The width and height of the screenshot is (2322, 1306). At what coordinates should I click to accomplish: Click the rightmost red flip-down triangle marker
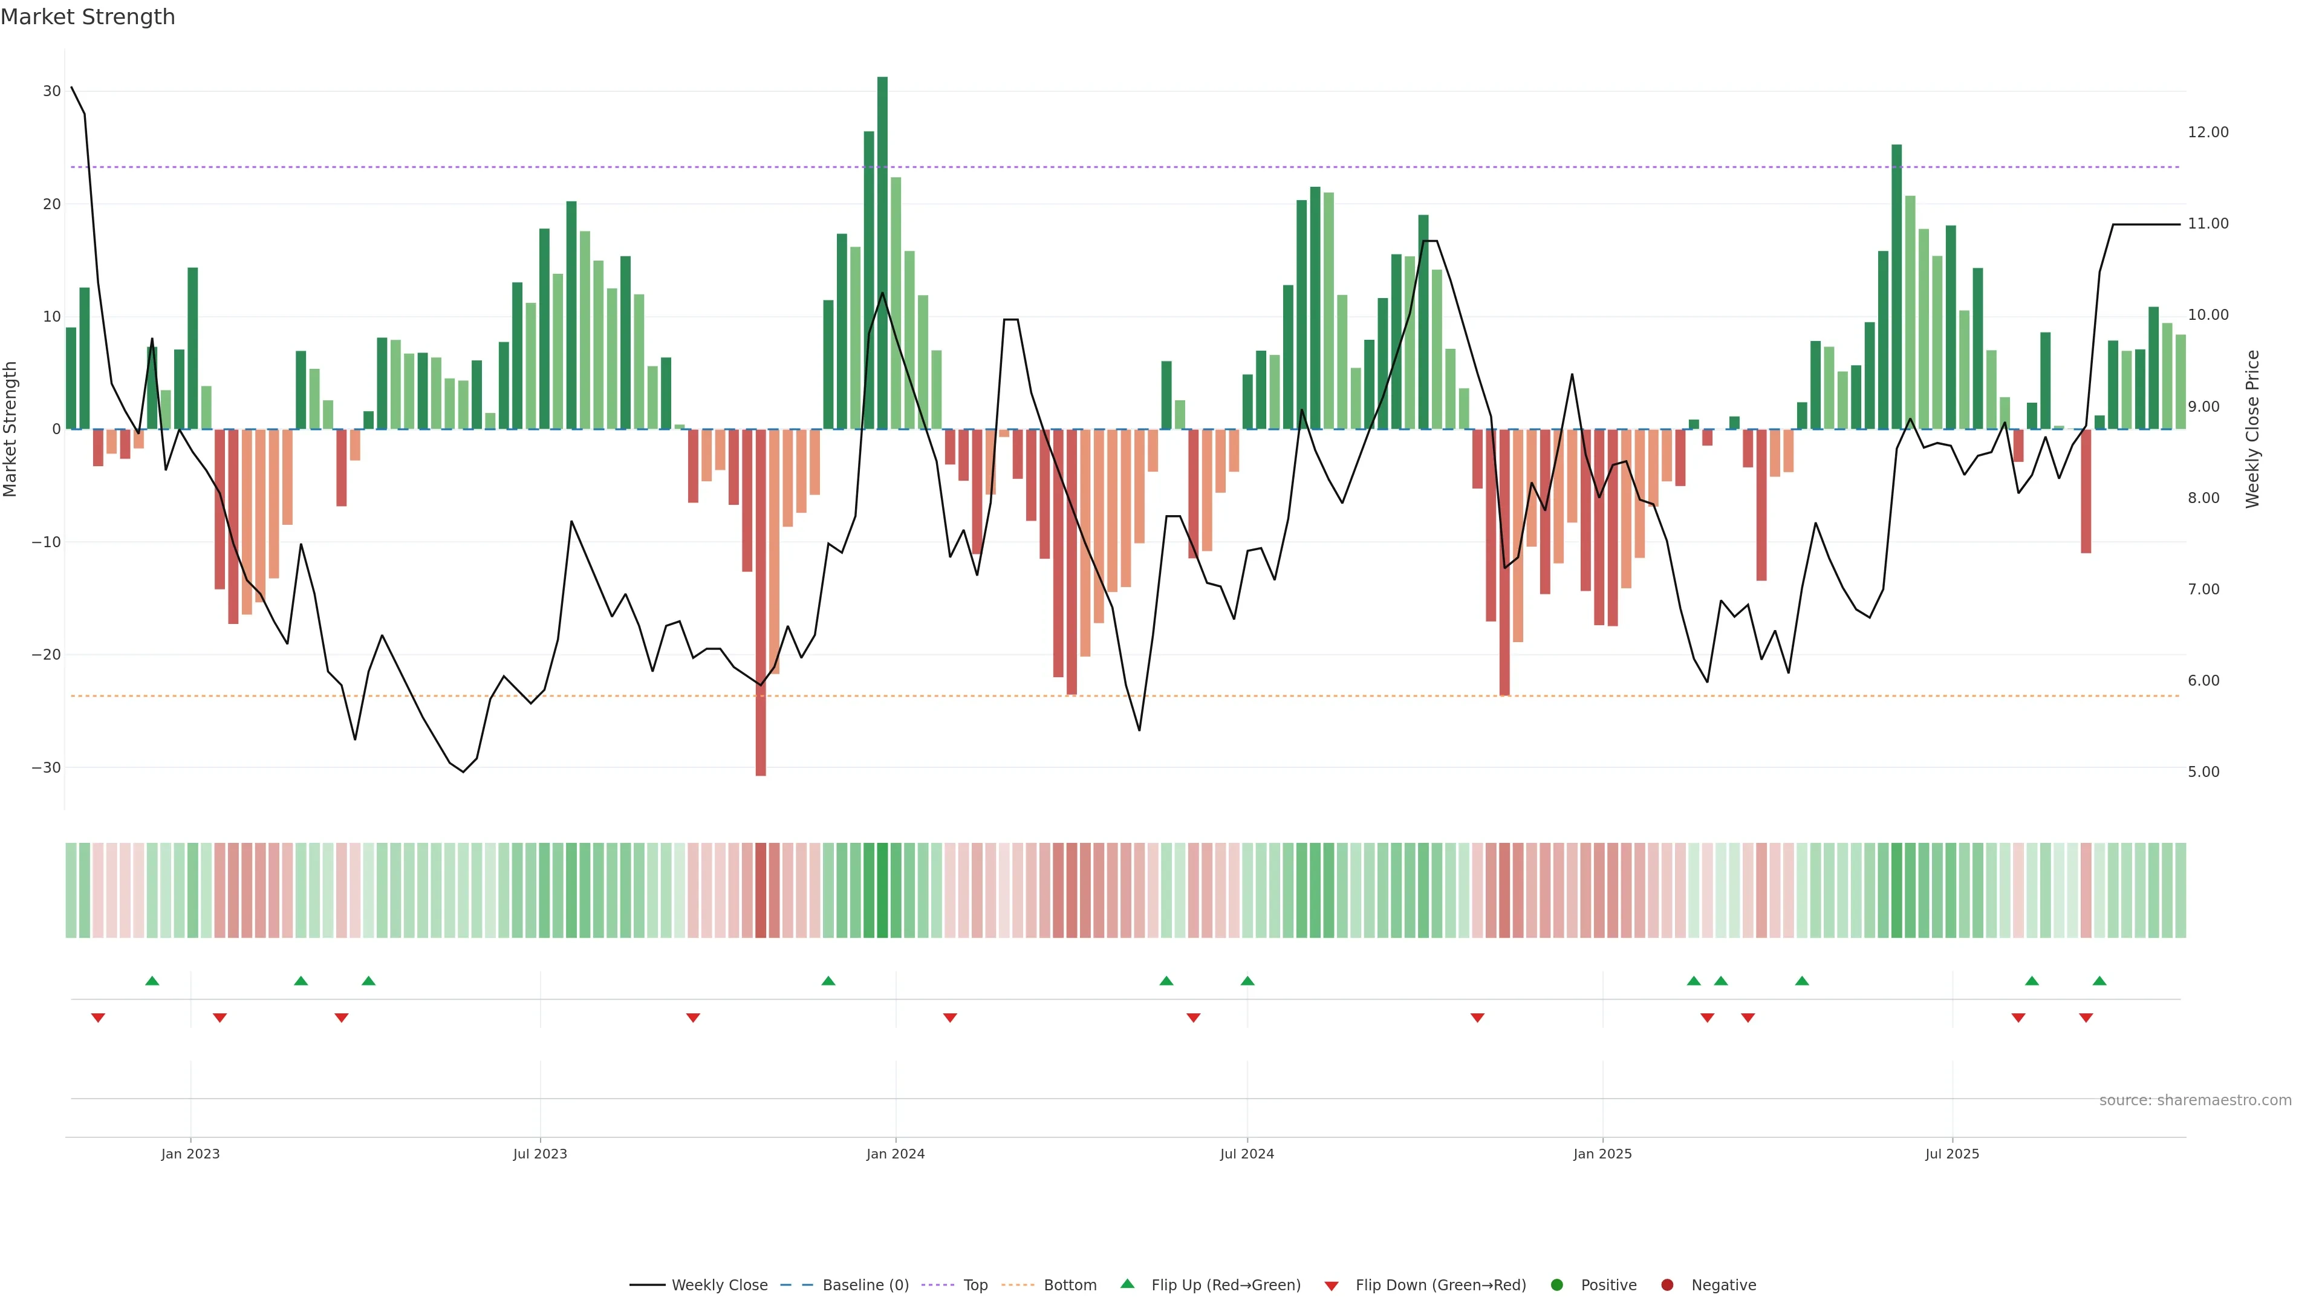coord(2086,1018)
